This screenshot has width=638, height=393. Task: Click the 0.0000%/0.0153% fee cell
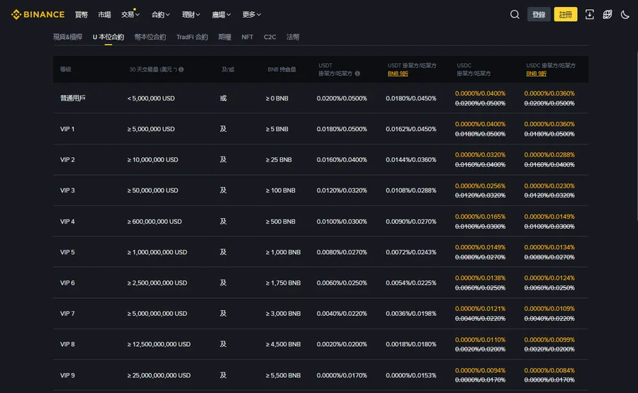(411, 375)
